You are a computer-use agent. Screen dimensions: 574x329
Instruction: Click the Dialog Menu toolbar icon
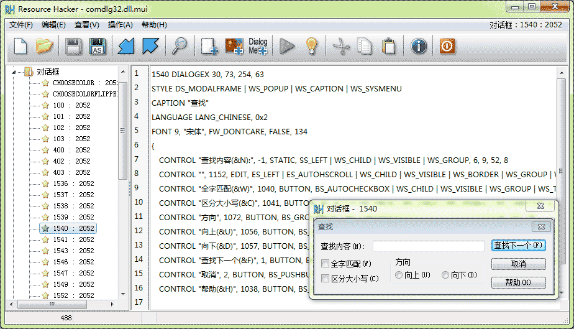coord(258,46)
